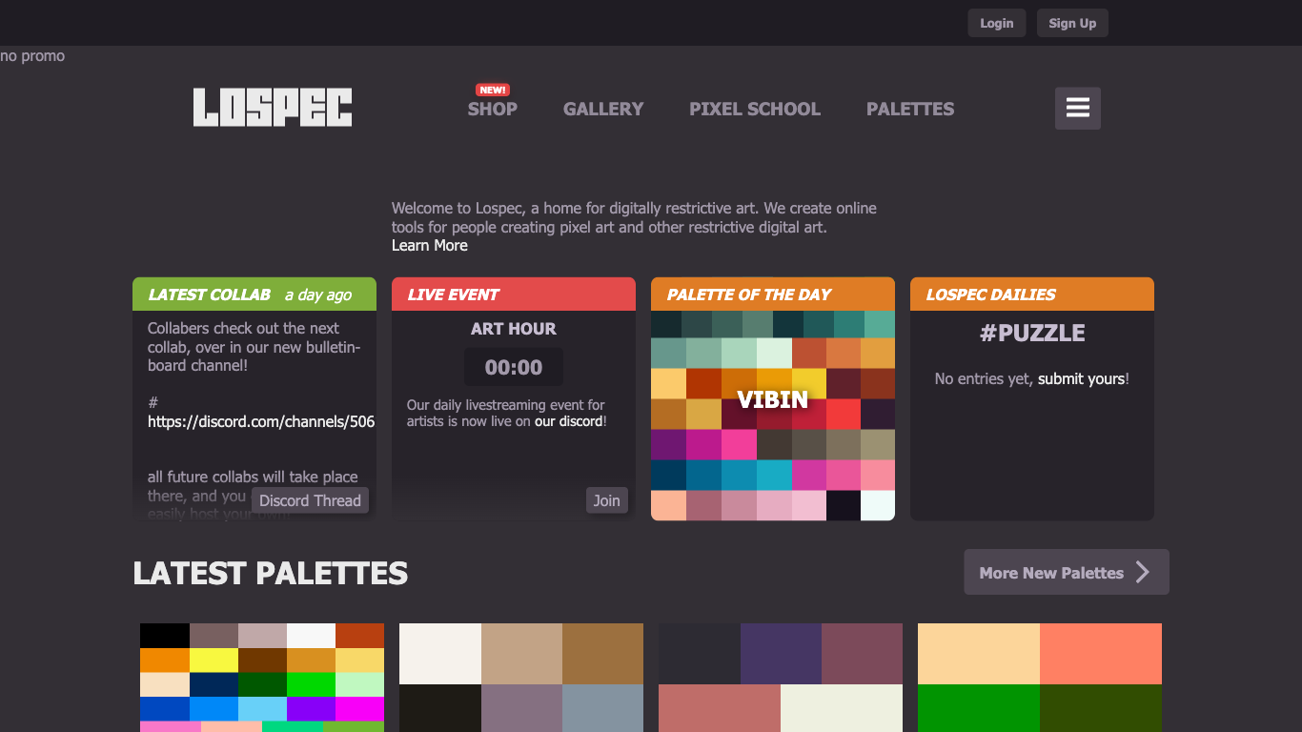
Task: Click the black swatch in first latest palette
Action: point(165,636)
